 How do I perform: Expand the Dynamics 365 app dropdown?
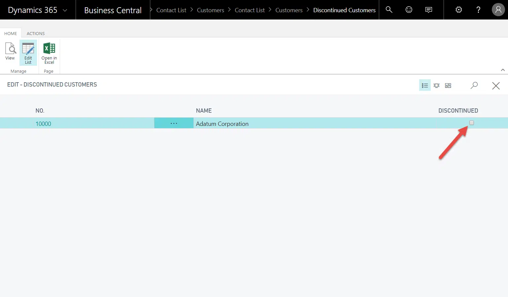coord(65,10)
